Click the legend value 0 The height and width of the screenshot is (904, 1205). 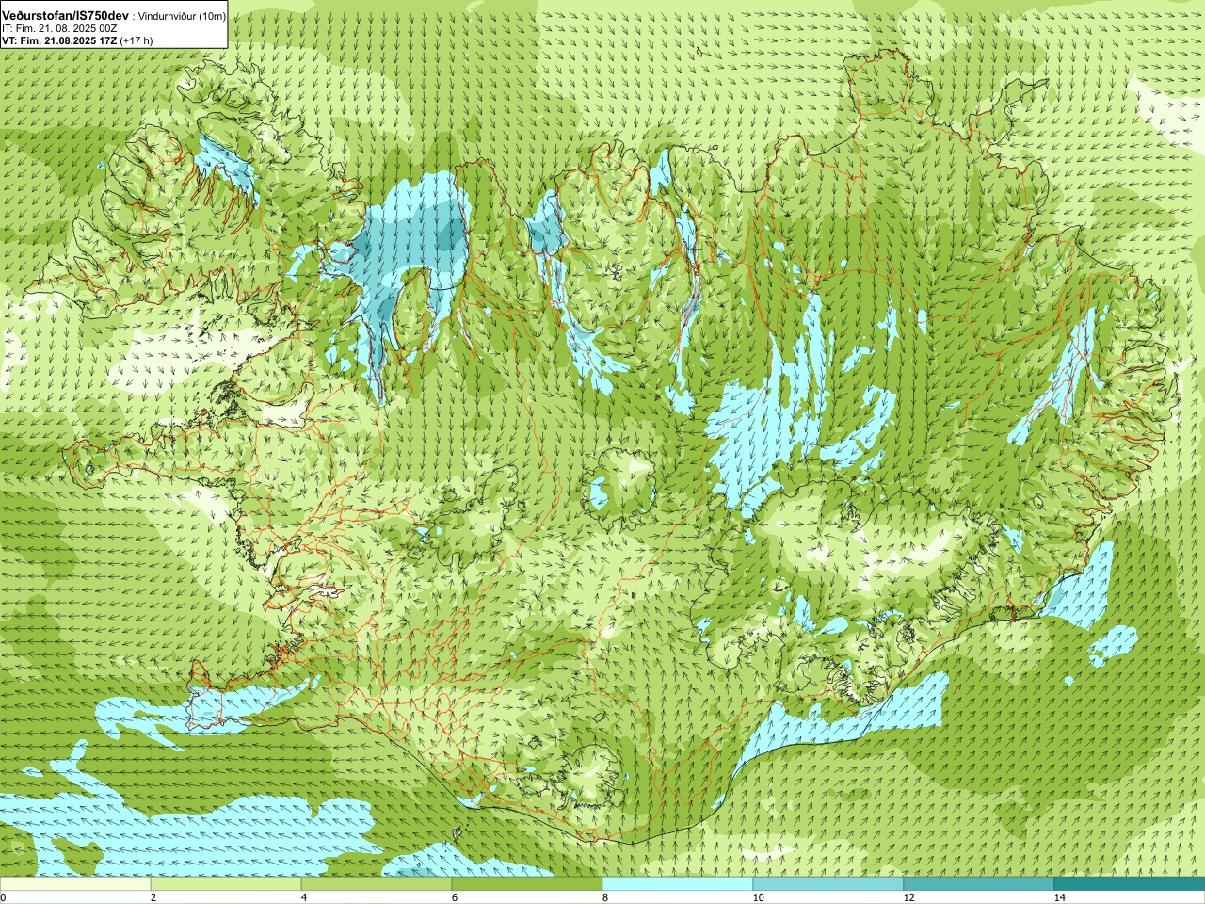(4, 897)
